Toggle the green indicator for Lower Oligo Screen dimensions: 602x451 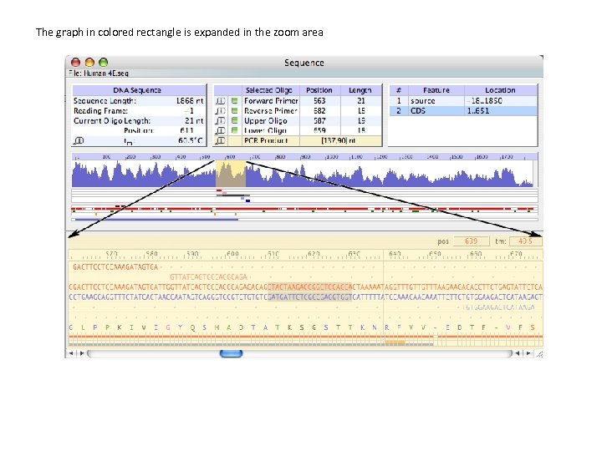234,130
